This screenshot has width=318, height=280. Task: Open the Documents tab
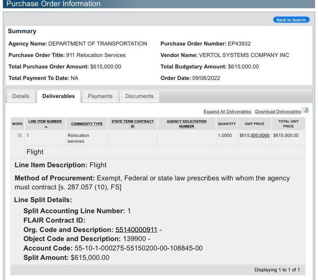point(139,96)
